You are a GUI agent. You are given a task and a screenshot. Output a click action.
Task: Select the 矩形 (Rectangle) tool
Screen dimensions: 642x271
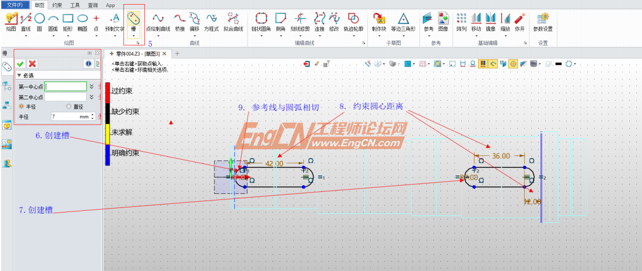click(x=68, y=21)
